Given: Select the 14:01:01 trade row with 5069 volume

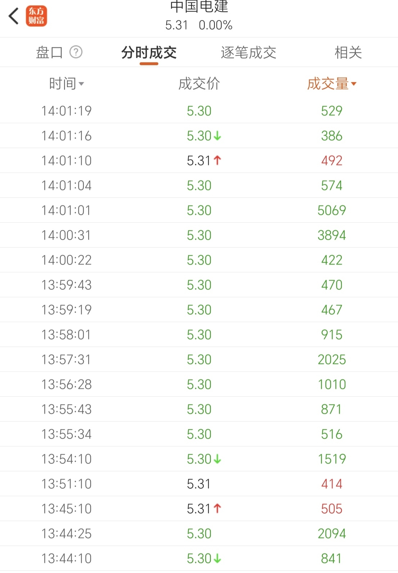Looking at the screenshot, I should (x=199, y=210).
